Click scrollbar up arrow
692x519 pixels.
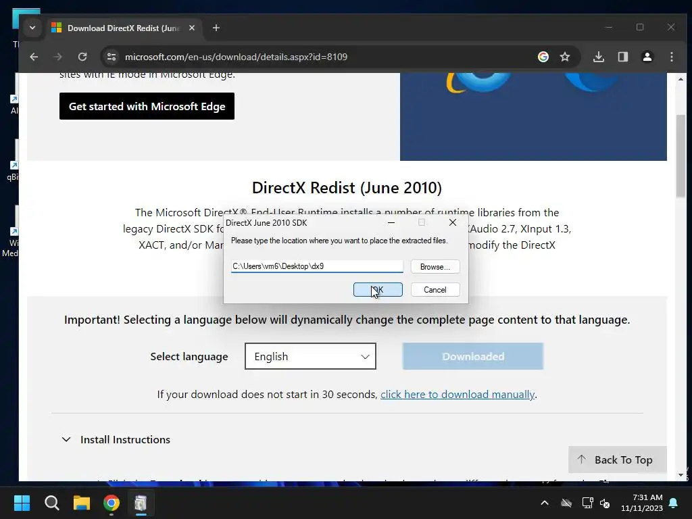[681, 79]
